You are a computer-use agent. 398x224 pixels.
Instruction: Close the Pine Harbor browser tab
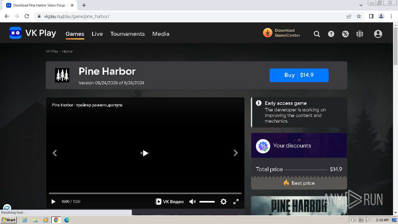tap(72, 5)
